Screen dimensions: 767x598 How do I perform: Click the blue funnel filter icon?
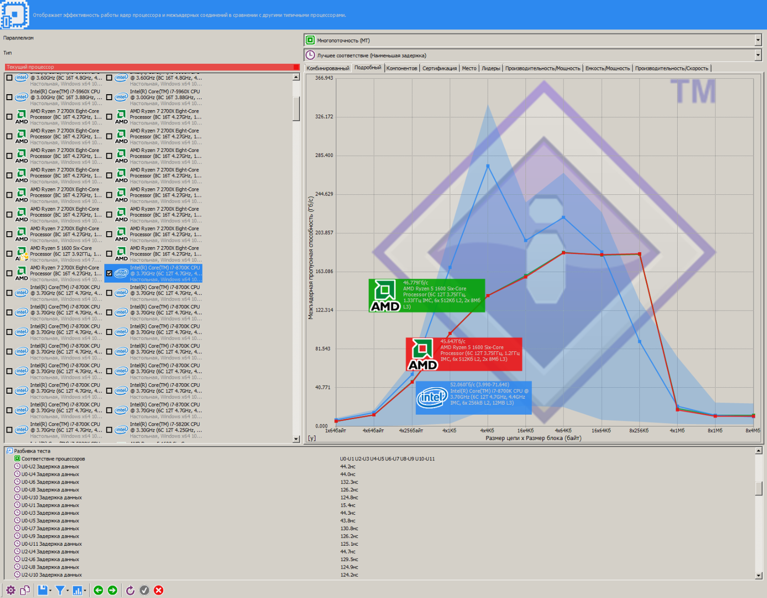tap(60, 591)
